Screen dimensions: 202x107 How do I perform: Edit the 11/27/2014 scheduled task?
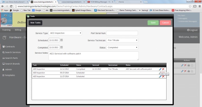tap(160, 77)
